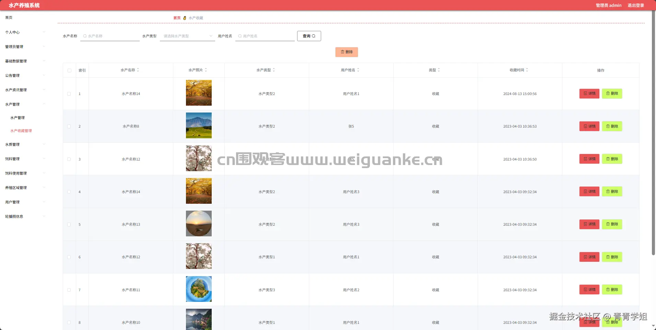656x330 pixels.
Task: Sort by 水产名称 column arrows
Action: pos(138,70)
